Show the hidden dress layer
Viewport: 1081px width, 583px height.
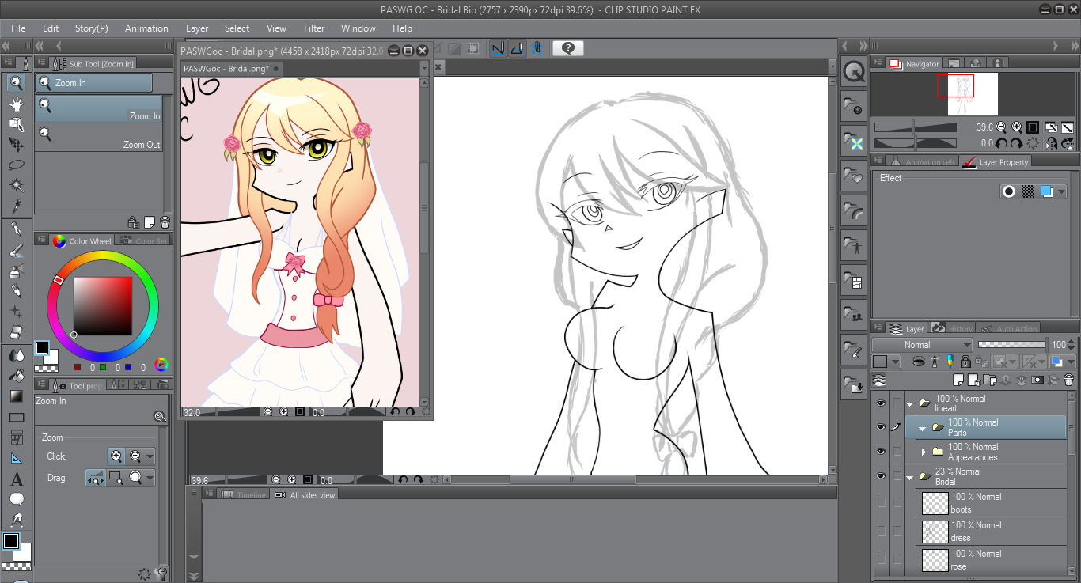(x=881, y=531)
